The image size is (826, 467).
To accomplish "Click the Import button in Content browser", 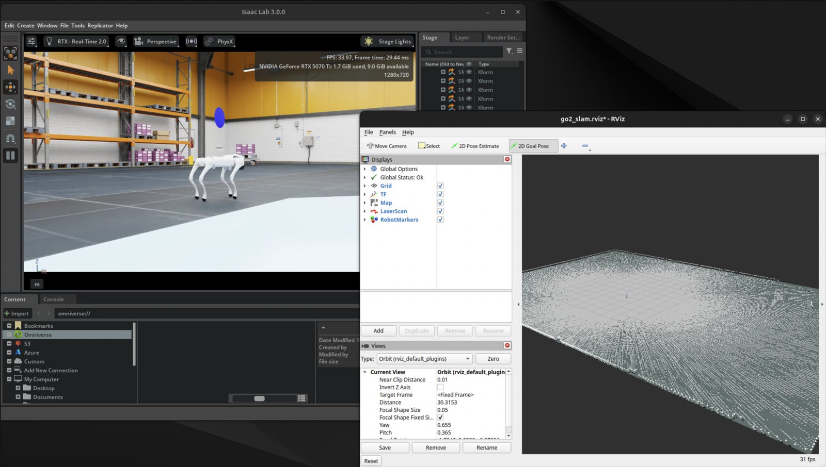I will (x=17, y=313).
